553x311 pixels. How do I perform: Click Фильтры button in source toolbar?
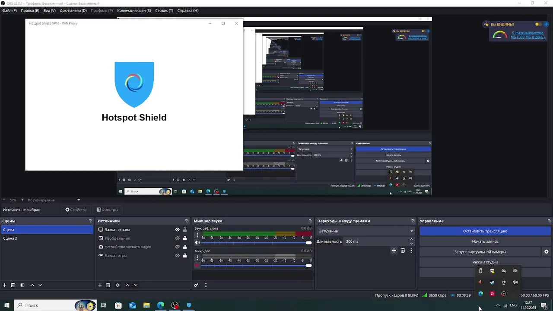(107, 210)
